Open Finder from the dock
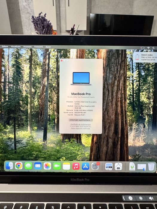The image size is (157, 209). (x=9, y=166)
